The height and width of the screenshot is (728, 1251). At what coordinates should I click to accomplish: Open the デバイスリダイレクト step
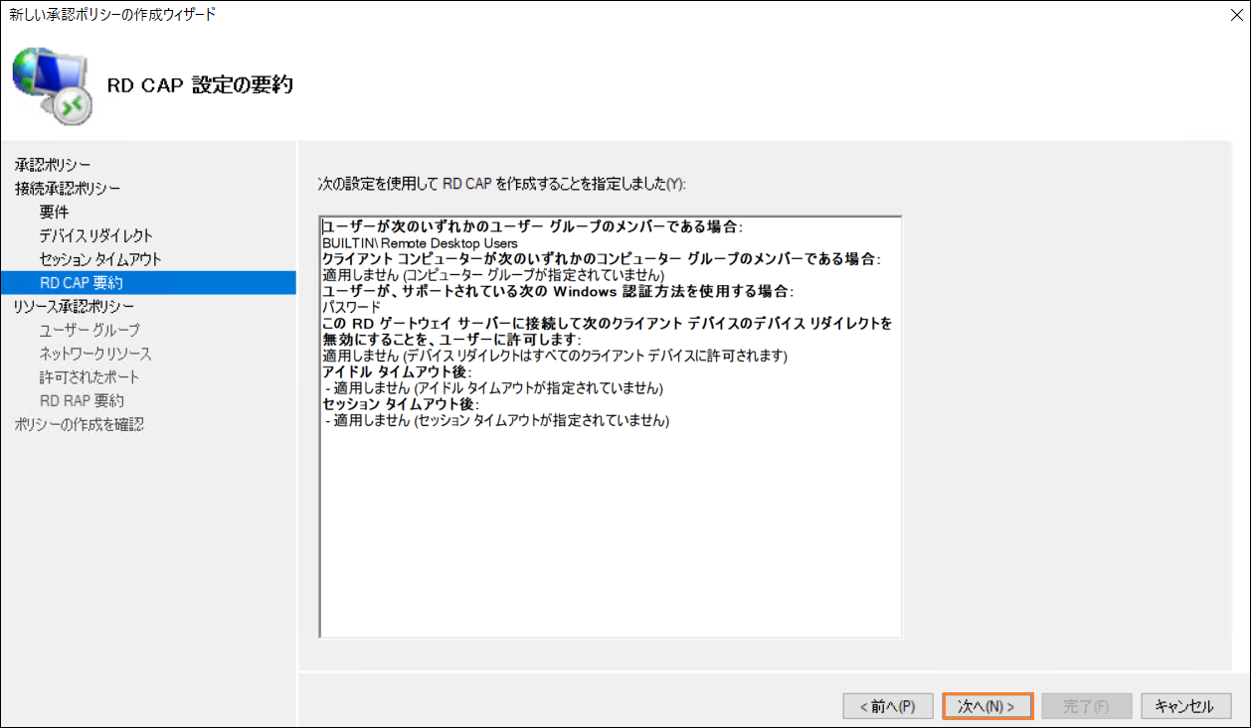click(x=96, y=236)
